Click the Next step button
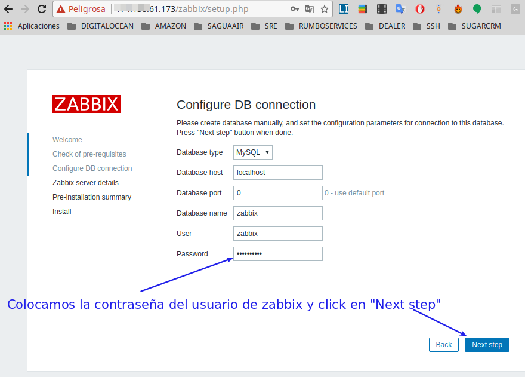 487,345
